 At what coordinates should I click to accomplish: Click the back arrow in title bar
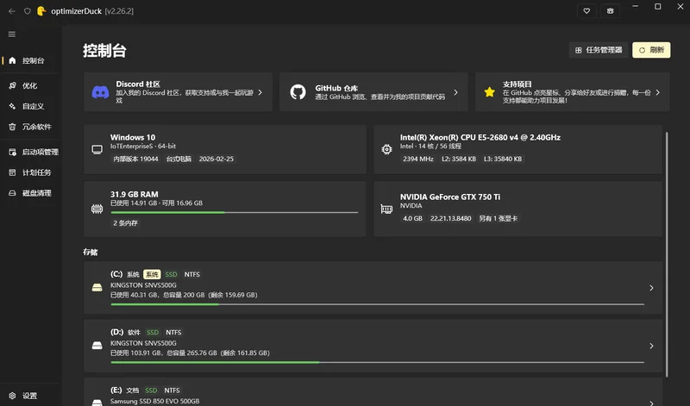pyautogui.click(x=12, y=11)
